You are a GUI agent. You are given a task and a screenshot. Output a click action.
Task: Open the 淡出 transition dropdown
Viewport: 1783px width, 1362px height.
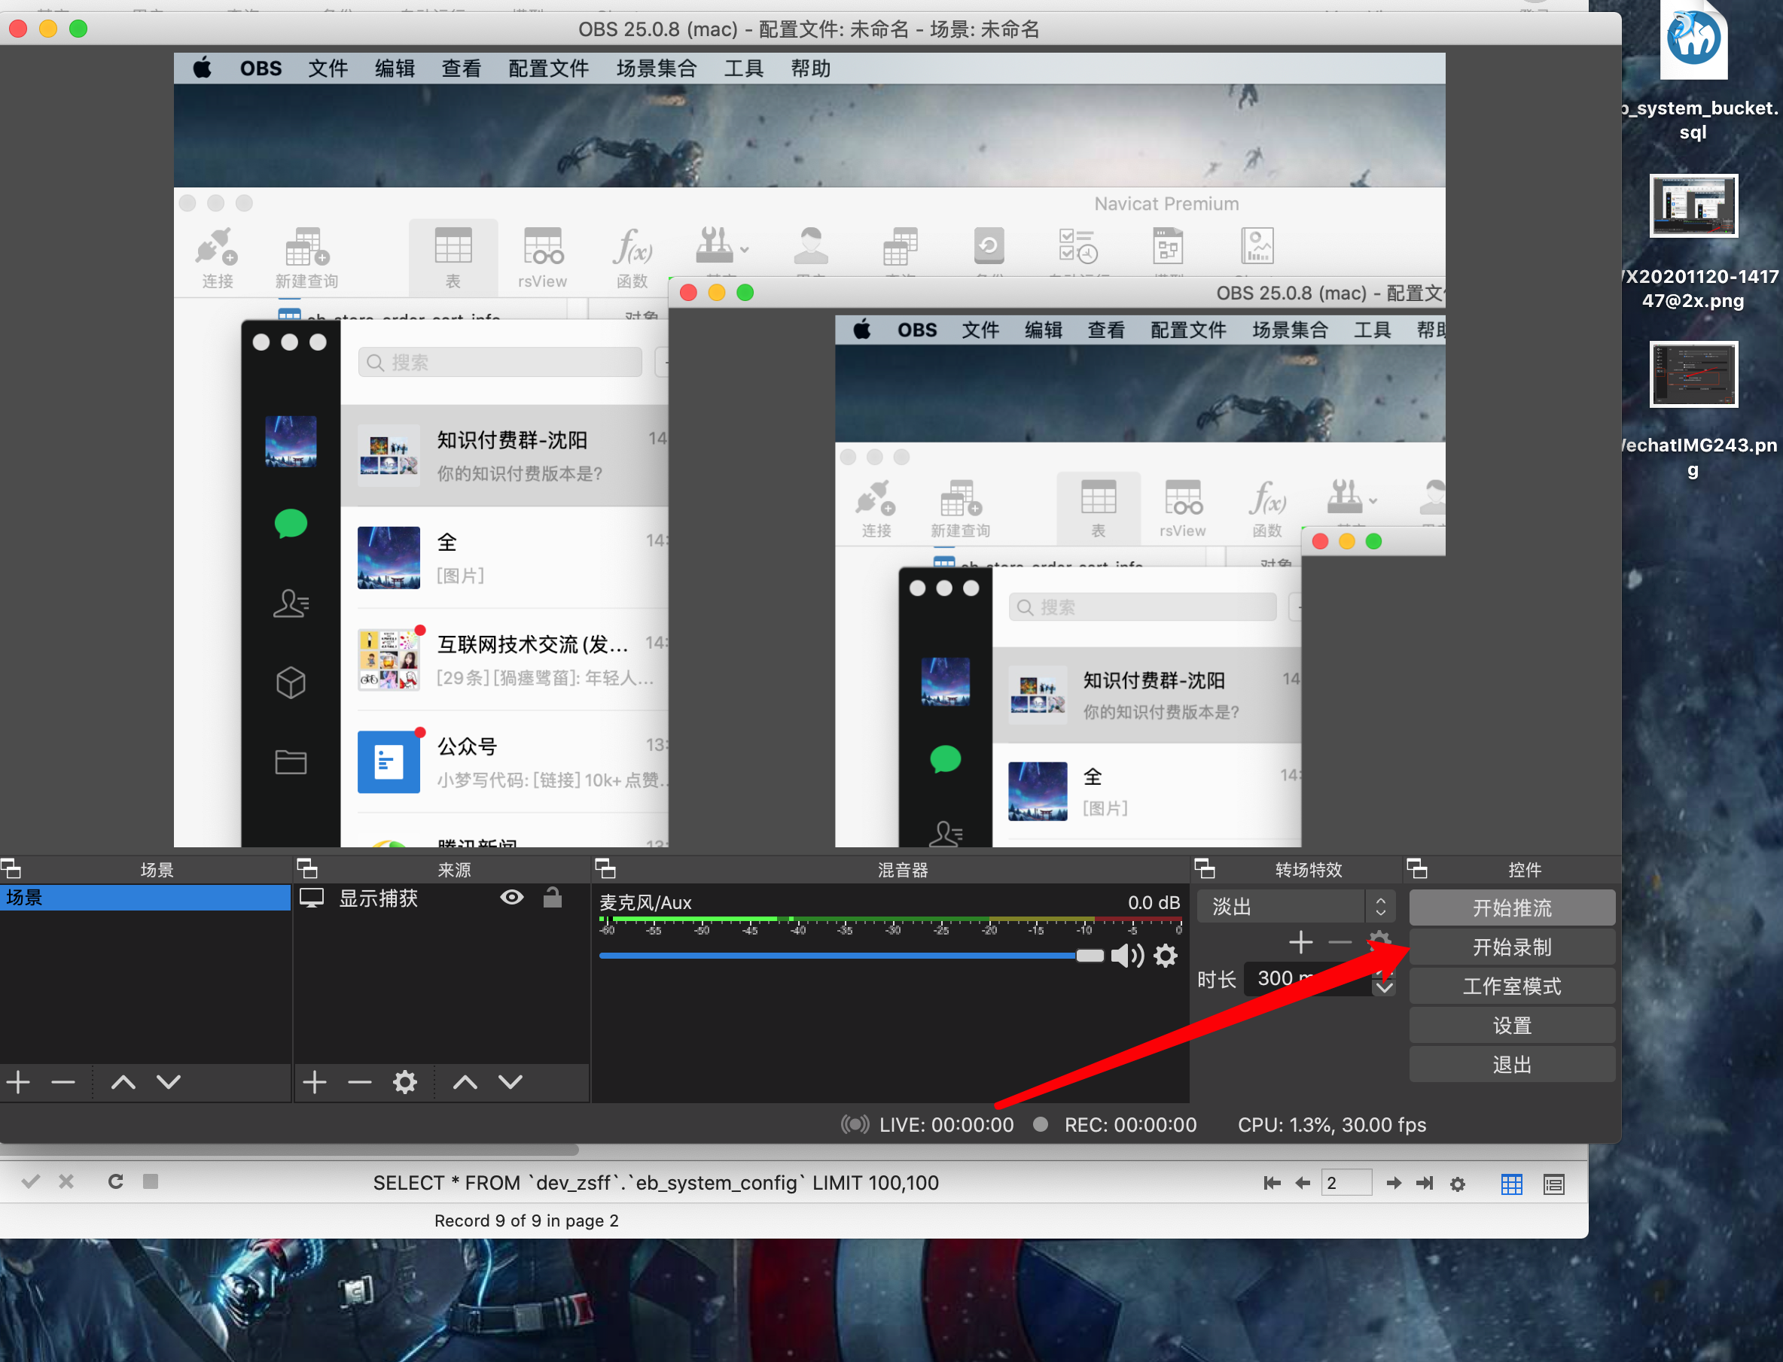(x=1297, y=907)
